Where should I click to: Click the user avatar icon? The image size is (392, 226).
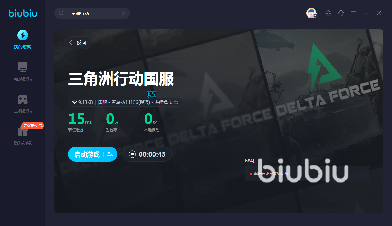coord(312,13)
